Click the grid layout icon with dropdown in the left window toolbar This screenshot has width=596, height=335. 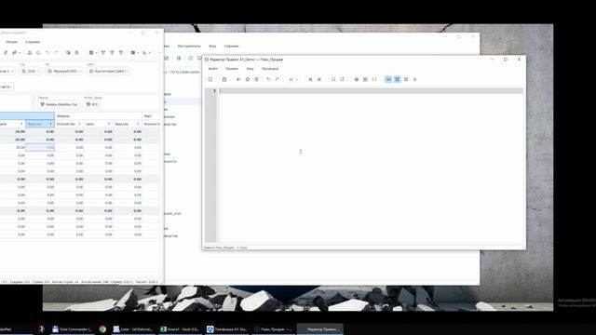(92, 53)
